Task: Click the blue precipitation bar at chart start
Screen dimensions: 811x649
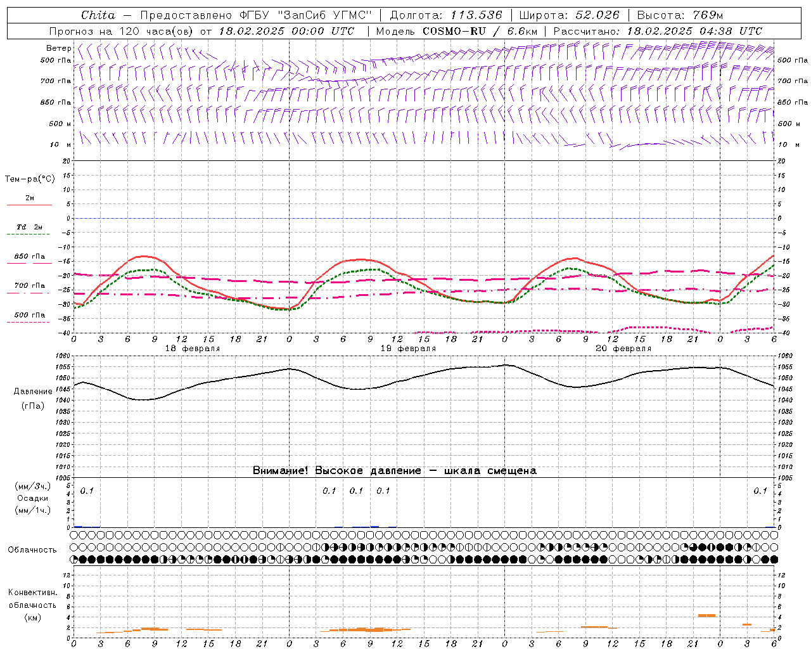Action: click(78, 526)
